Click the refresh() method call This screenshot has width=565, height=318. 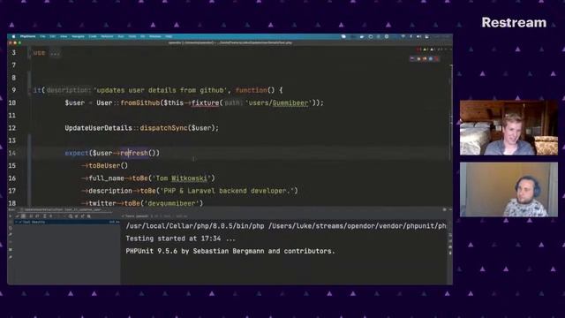point(139,153)
